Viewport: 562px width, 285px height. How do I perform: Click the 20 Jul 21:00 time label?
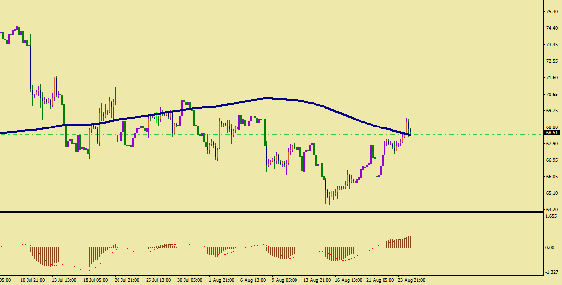[x=127, y=280]
